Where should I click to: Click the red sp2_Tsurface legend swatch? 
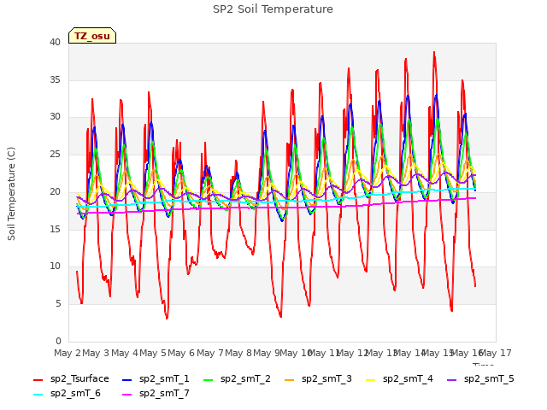coord(38,379)
